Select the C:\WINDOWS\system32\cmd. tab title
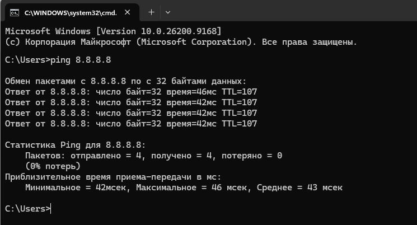The height and width of the screenshot is (225, 417). pyautogui.click(x=71, y=13)
